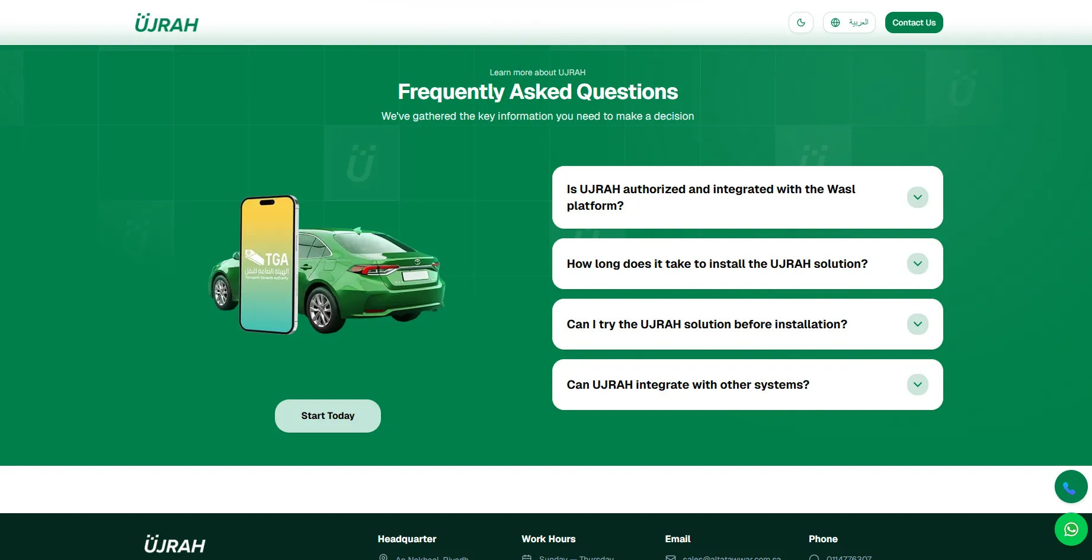Image resolution: width=1092 pixels, height=560 pixels.
Task: Click the Email heading in footer
Action: coord(677,539)
